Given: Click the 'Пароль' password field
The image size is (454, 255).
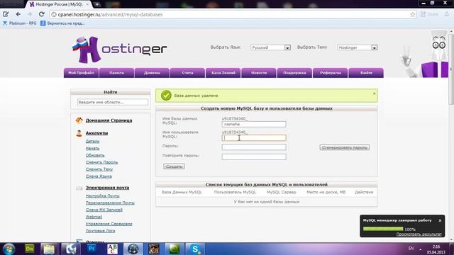Looking at the screenshot, I should pyautogui.click(x=254, y=147).
